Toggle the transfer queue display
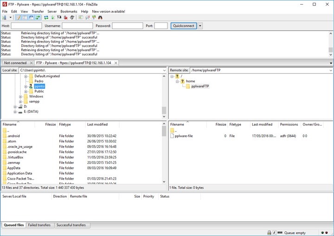Viewport: 334px width, 236px height. (x=38, y=18)
